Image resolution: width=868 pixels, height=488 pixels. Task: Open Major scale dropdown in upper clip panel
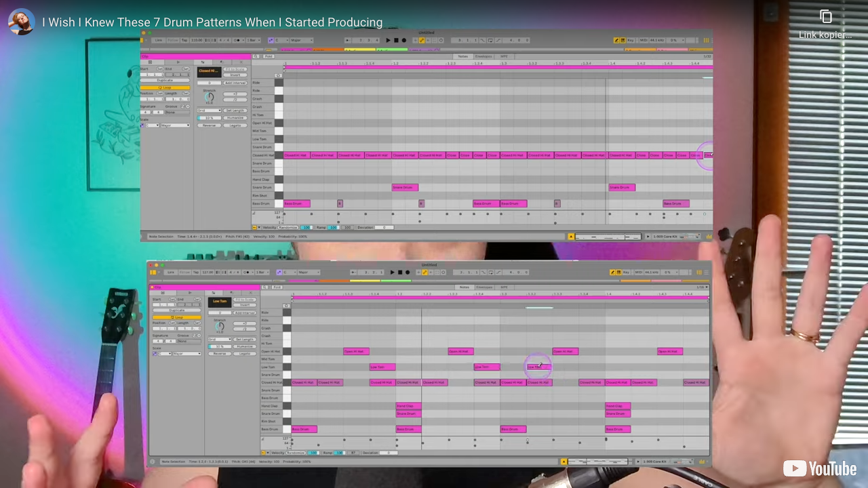[175, 125]
